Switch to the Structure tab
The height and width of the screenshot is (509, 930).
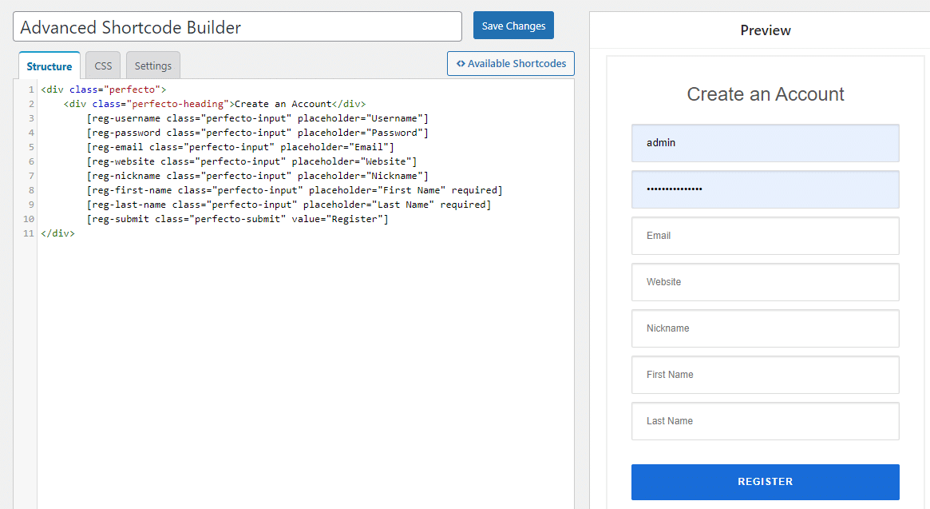(x=49, y=66)
